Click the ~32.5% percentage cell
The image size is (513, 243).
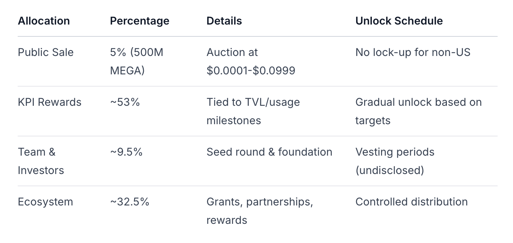click(x=130, y=202)
